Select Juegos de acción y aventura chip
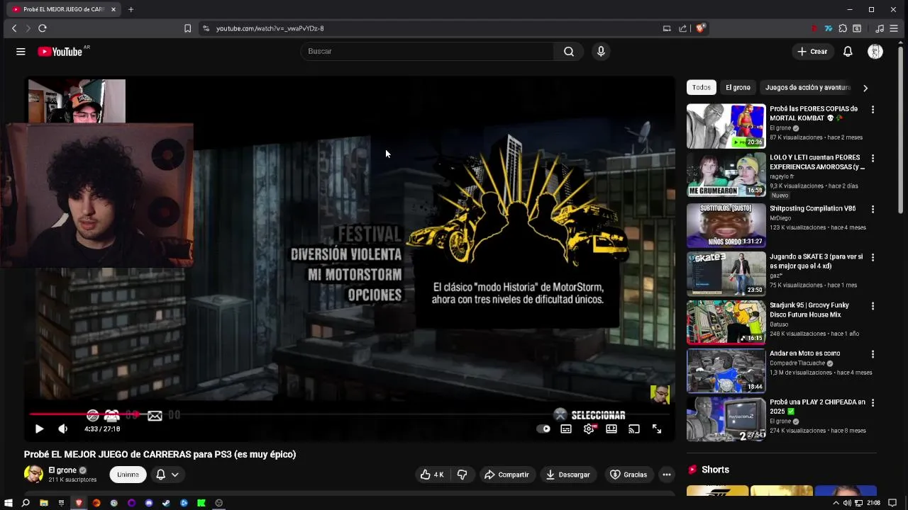 coord(807,88)
